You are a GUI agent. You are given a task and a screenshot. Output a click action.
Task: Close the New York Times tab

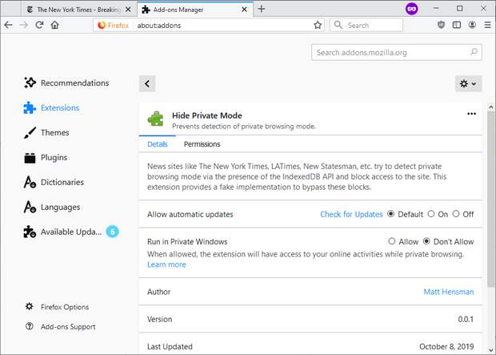click(128, 10)
